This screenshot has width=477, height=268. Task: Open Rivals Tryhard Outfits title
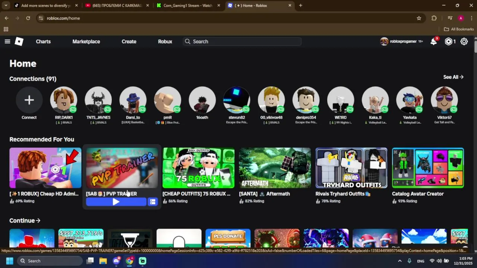point(343,194)
